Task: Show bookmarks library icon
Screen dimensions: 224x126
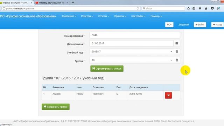Action: coord(194,8)
